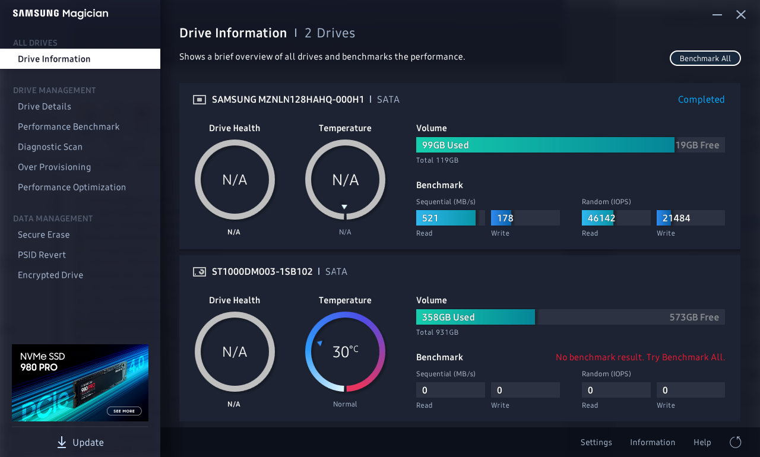Close the Samsung Magician window
The image size is (760, 457).
pyautogui.click(x=741, y=15)
